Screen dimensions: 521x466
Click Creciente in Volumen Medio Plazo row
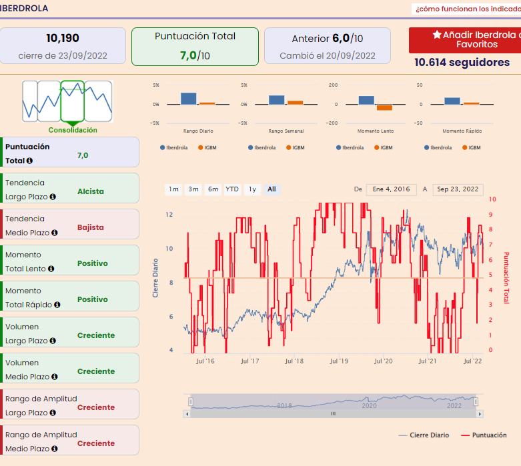pos(96,371)
